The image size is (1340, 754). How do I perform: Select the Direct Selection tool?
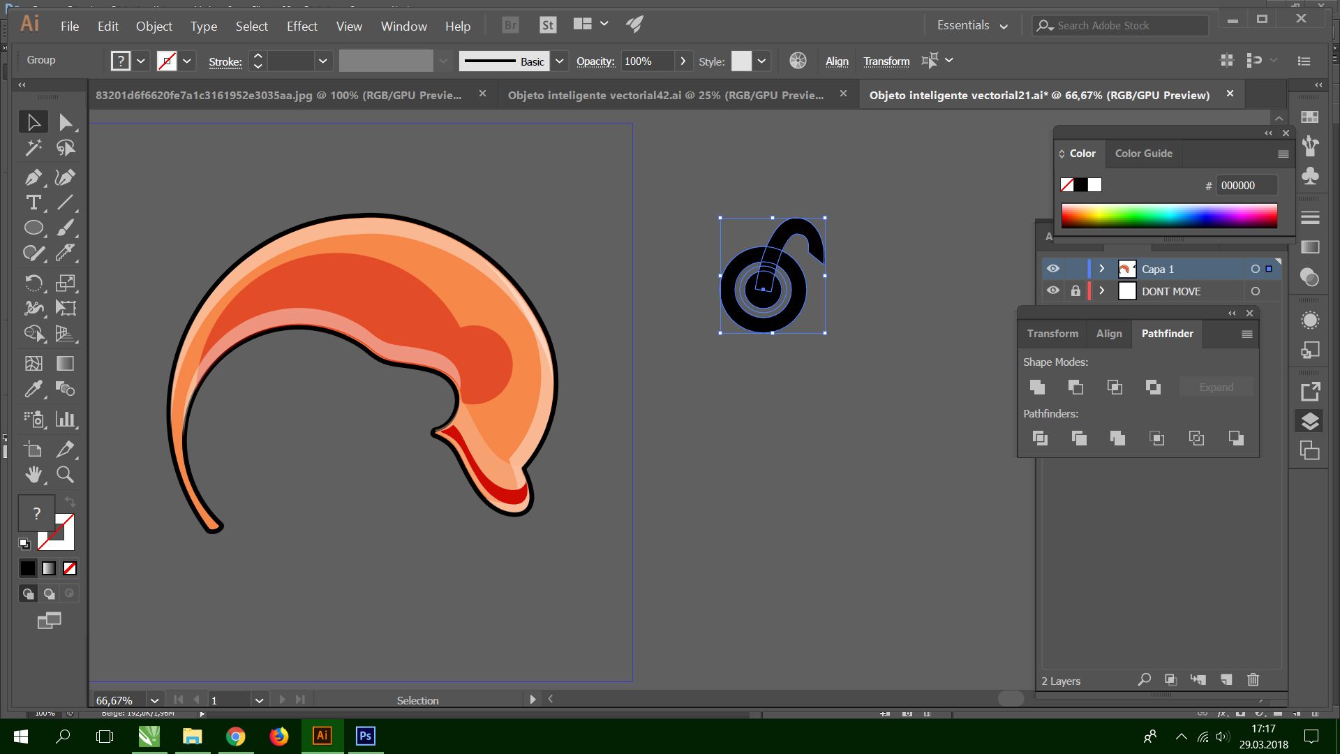coord(65,122)
